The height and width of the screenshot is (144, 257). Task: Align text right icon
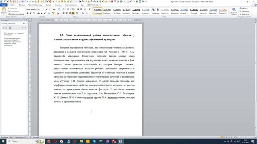click(x=70, y=13)
